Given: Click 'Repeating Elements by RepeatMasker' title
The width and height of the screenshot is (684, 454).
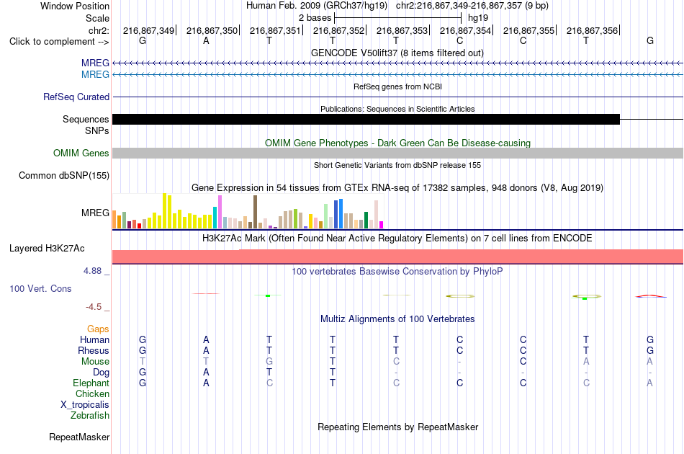Looking at the screenshot, I should point(397,427).
